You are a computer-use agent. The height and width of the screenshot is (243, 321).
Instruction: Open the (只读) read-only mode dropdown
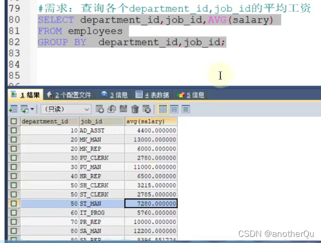tap(66, 109)
